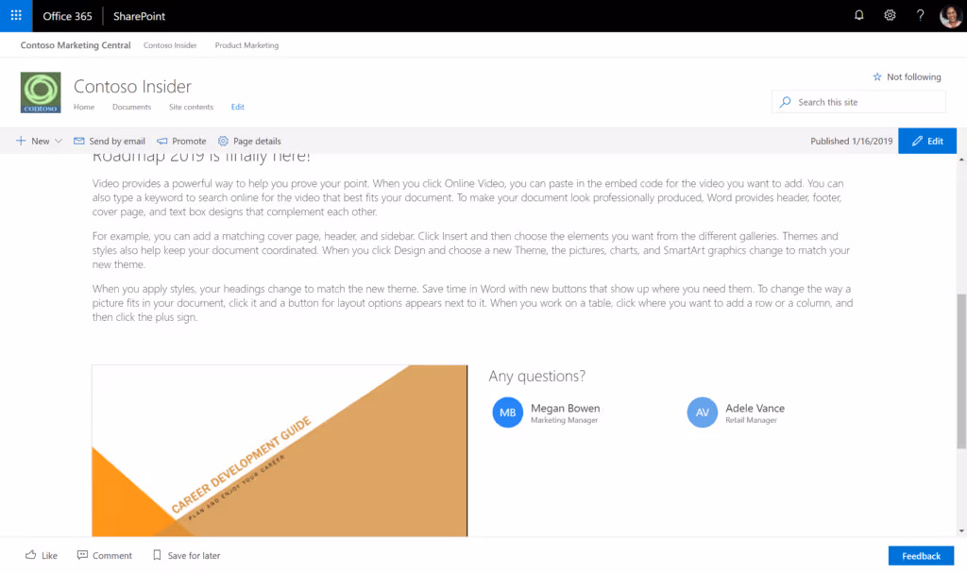Click the Promote megaphone icon
Image resolution: width=967 pixels, height=573 pixels.
(162, 141)
